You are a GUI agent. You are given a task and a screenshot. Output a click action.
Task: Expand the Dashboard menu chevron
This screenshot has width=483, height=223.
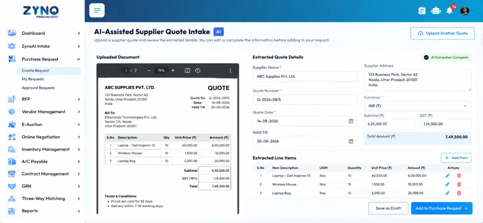[x=78, y=33]
